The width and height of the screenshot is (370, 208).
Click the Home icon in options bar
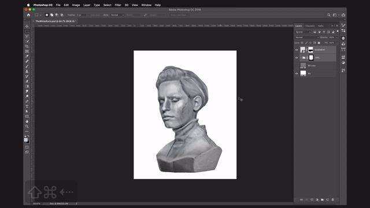tap(28, 15)
